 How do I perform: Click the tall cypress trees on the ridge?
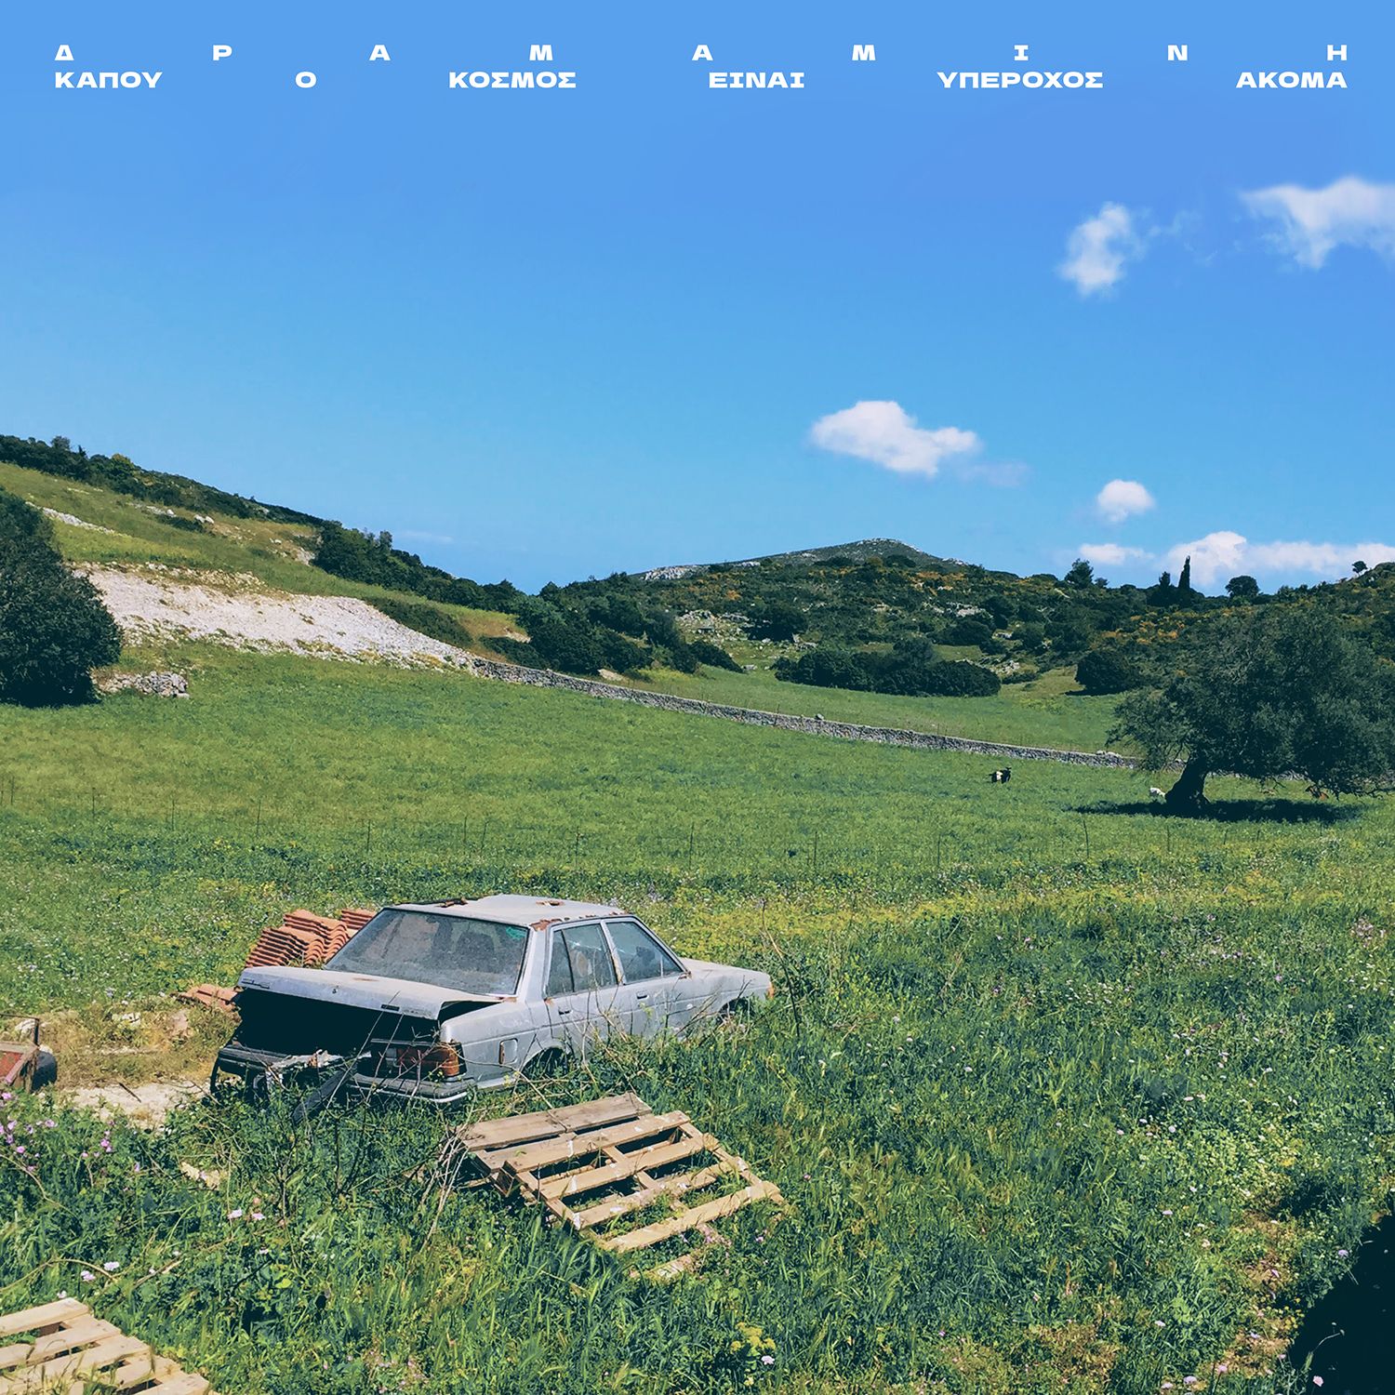(1184, 575)
